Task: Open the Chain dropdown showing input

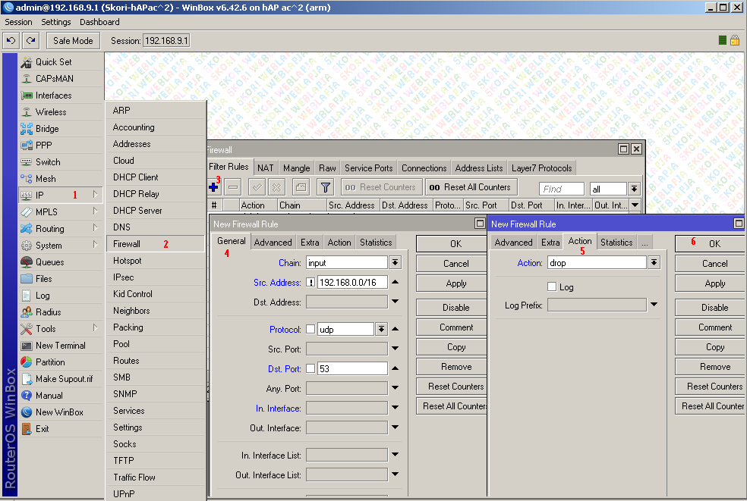Action: pyautogui.click(x=395, y=263)
